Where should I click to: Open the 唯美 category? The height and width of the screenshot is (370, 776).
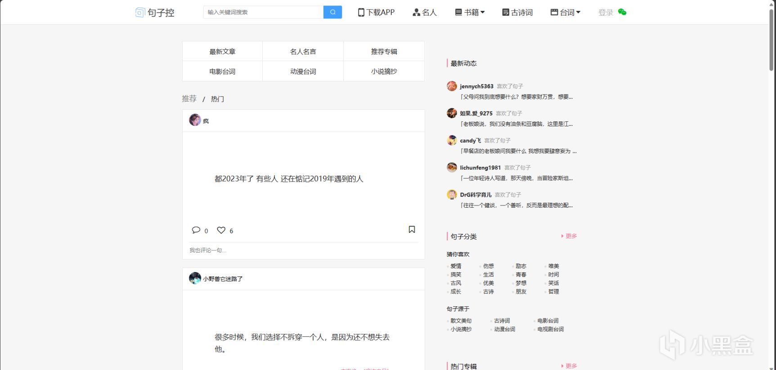554,266
